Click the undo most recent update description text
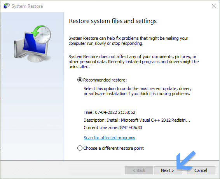Screen dimensions: 220x179 coord(138,91)
